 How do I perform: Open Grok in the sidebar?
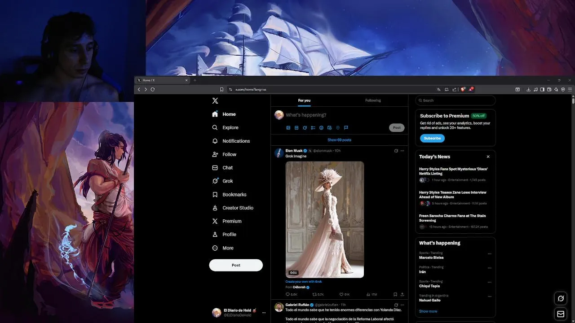[x=222, y=181]
